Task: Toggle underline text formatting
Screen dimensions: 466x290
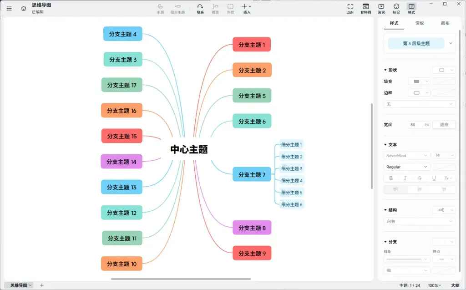Action: tap(434, 178)
